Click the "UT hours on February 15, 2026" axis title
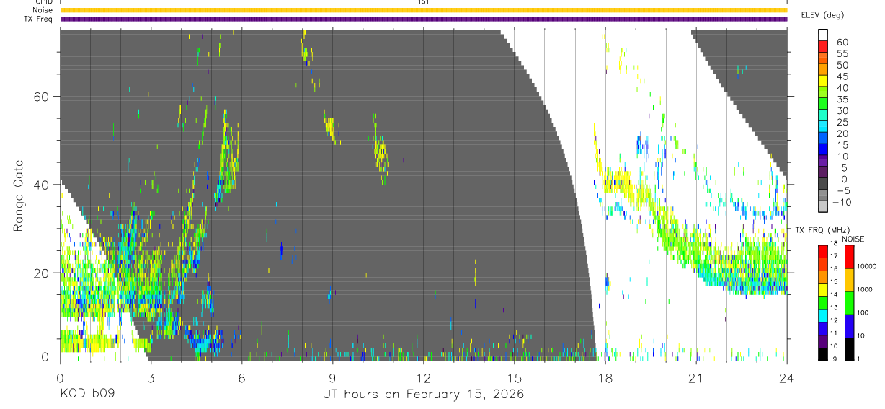The image size is (885, 409). (423, 394)
